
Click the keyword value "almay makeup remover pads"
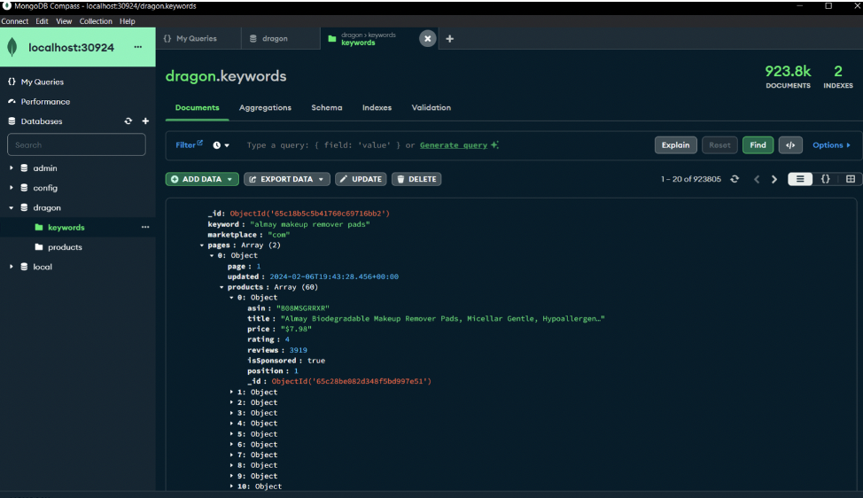[x=310, y=224]
